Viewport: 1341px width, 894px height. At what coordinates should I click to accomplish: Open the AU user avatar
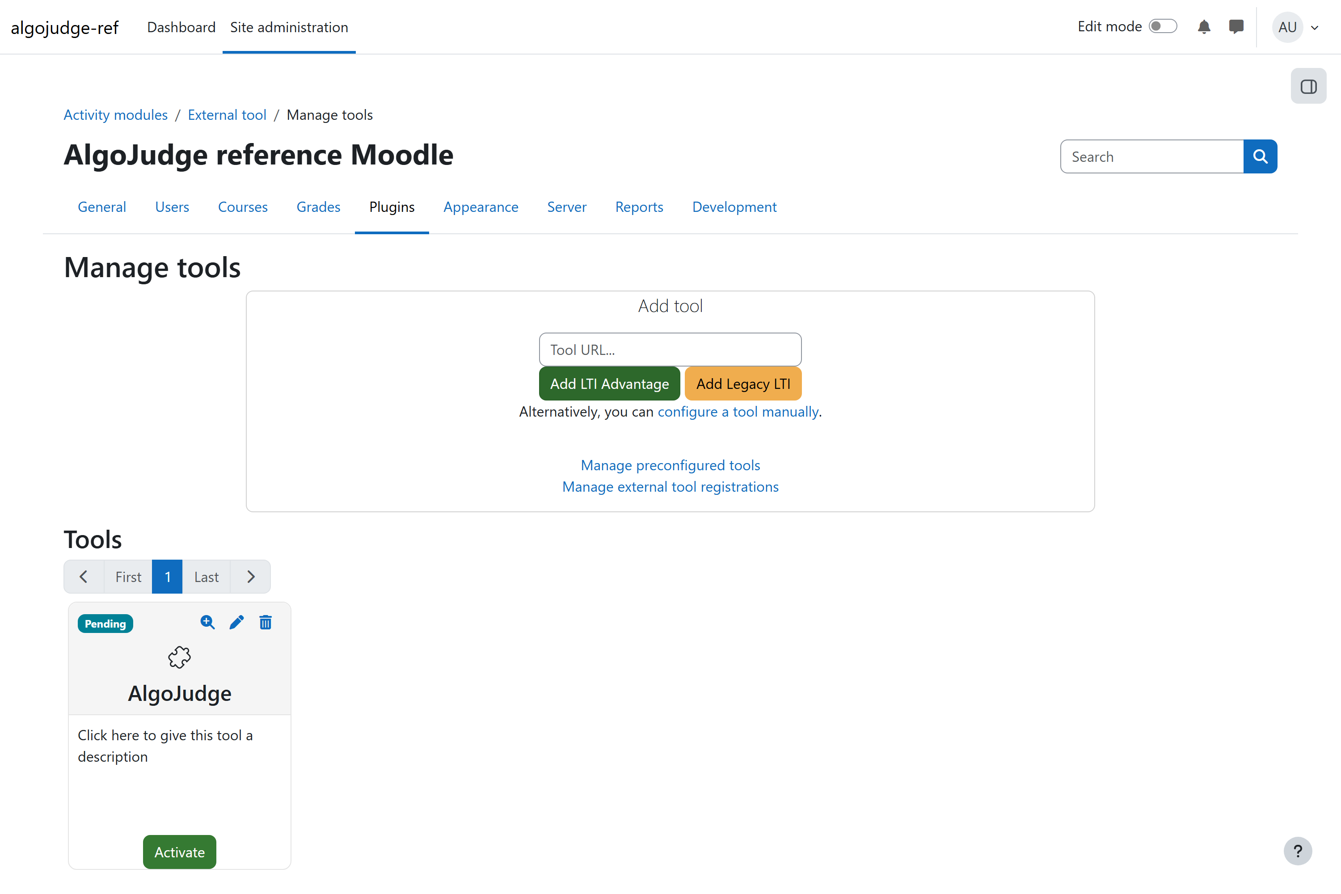(1287, 27)
